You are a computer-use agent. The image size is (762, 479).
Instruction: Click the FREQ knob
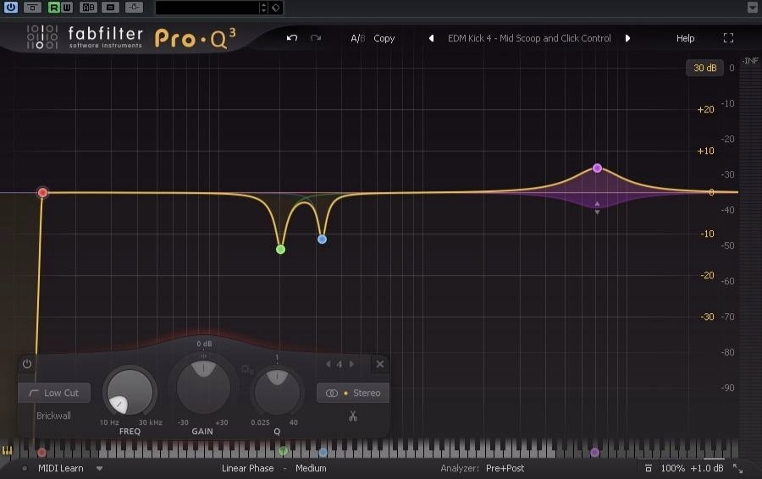[130, 392]
